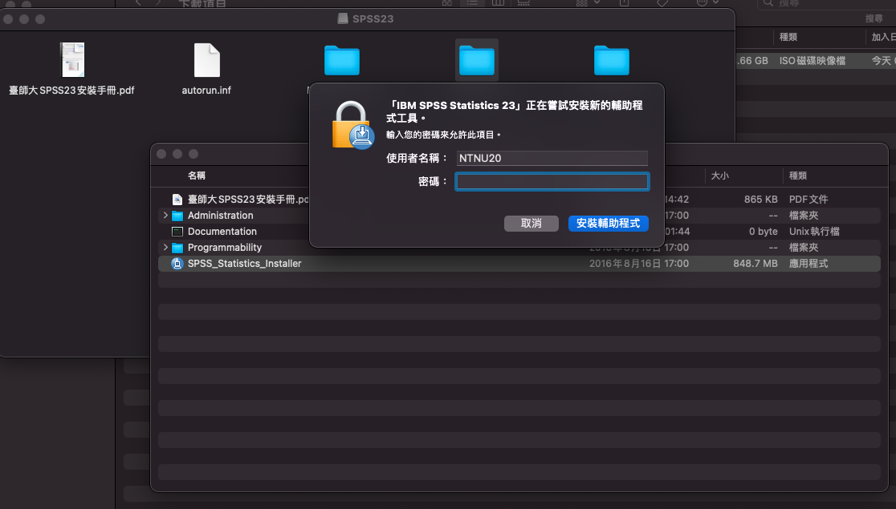Switch to list view mode
Viewport: 896px width, 509px height.
click(472, 3)
